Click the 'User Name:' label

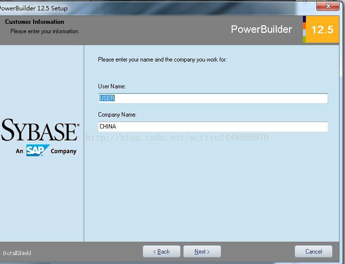click(112, 86)
